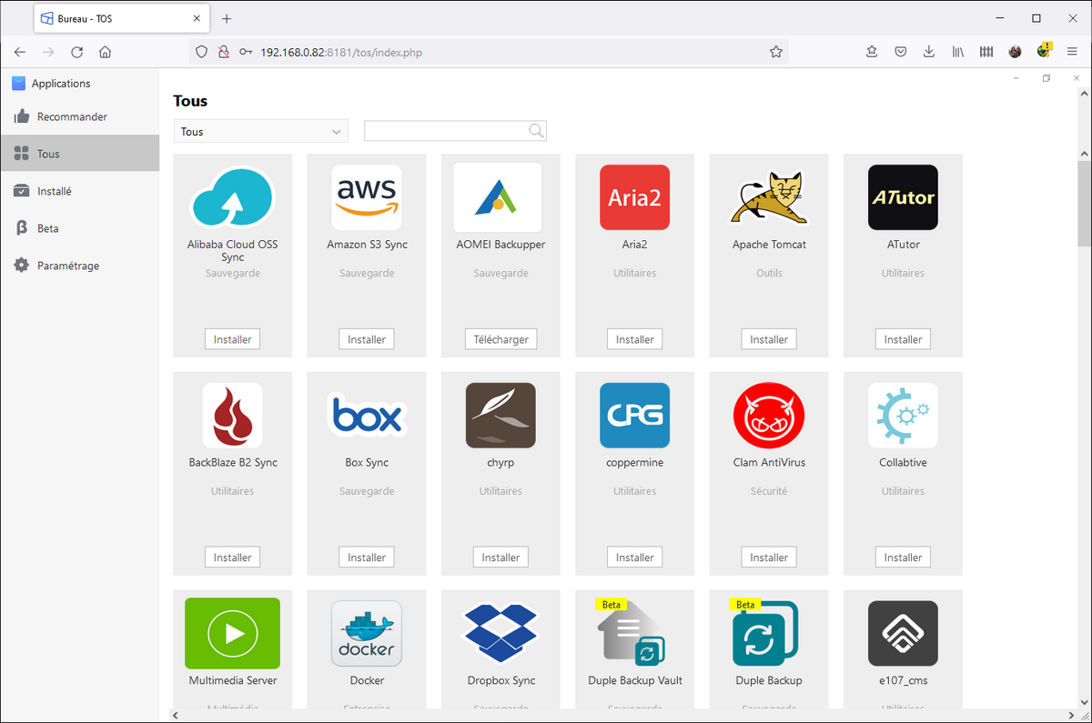Select Tous in the sidebar
Screen dimensions: 1092x723
(x=80, y=154)
